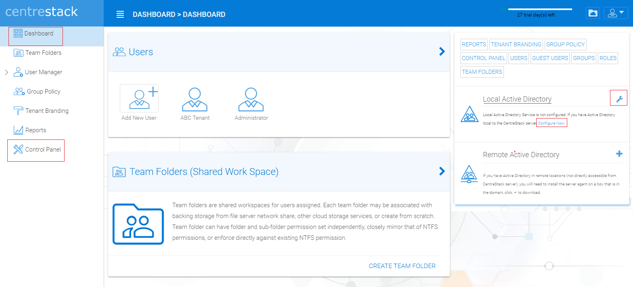This screenshot has width=633, height=287.
Task: Click the Configure Now link
Action: 552,123
